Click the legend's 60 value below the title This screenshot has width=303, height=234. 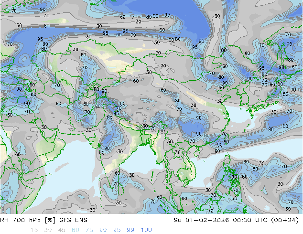[76, 230]
